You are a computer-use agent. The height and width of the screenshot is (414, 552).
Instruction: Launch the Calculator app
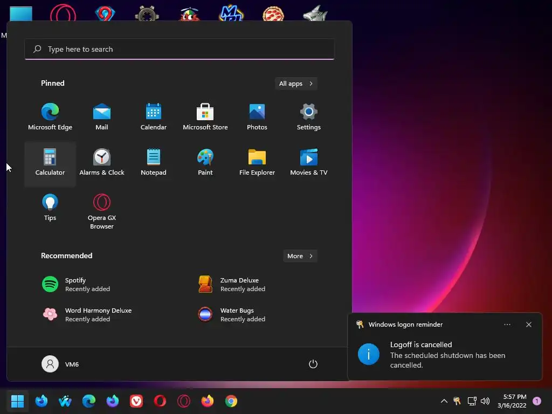pos(50,163)
